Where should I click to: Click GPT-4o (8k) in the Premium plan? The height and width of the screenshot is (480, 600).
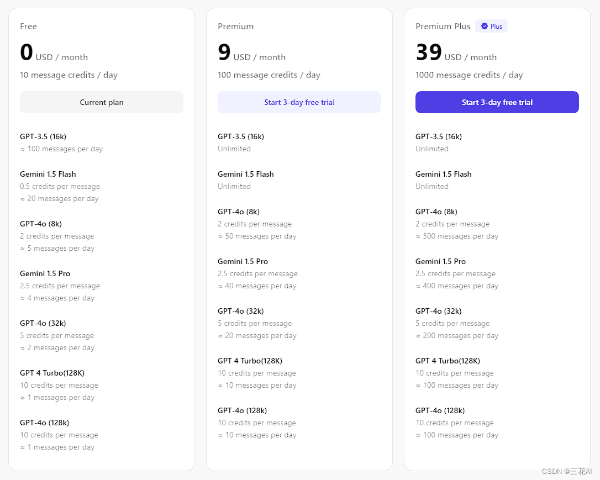239,212
